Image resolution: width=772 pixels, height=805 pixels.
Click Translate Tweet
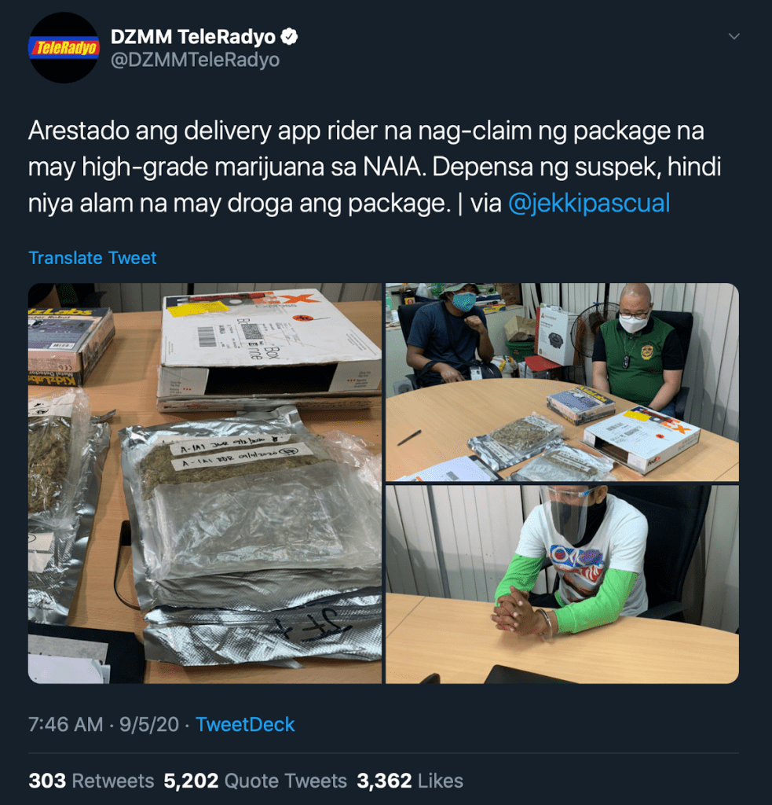tap(93, 258)
